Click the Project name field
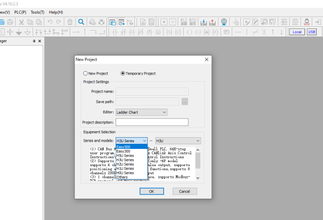Screen dimensions: 323x220 coord(152,91)
